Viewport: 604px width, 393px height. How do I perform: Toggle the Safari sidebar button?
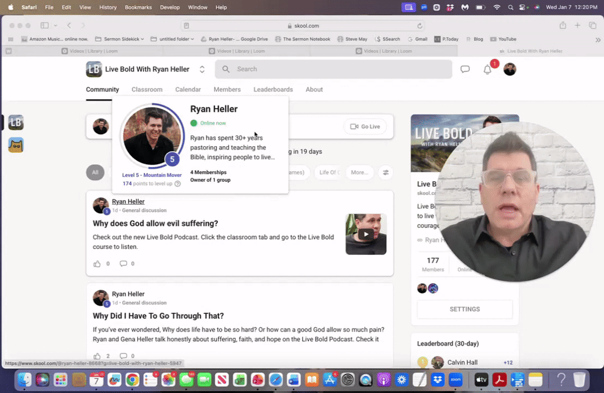(45, 25)
